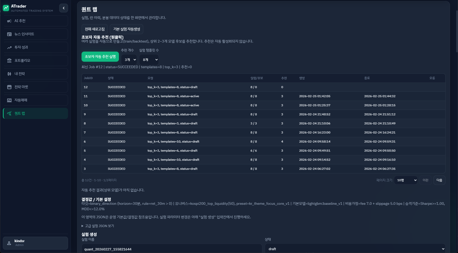458x253 pixels.
Task: Click the 뉴스 인사이트 newspaper icon
Action: pyautogui.click(x=9, y=34)
